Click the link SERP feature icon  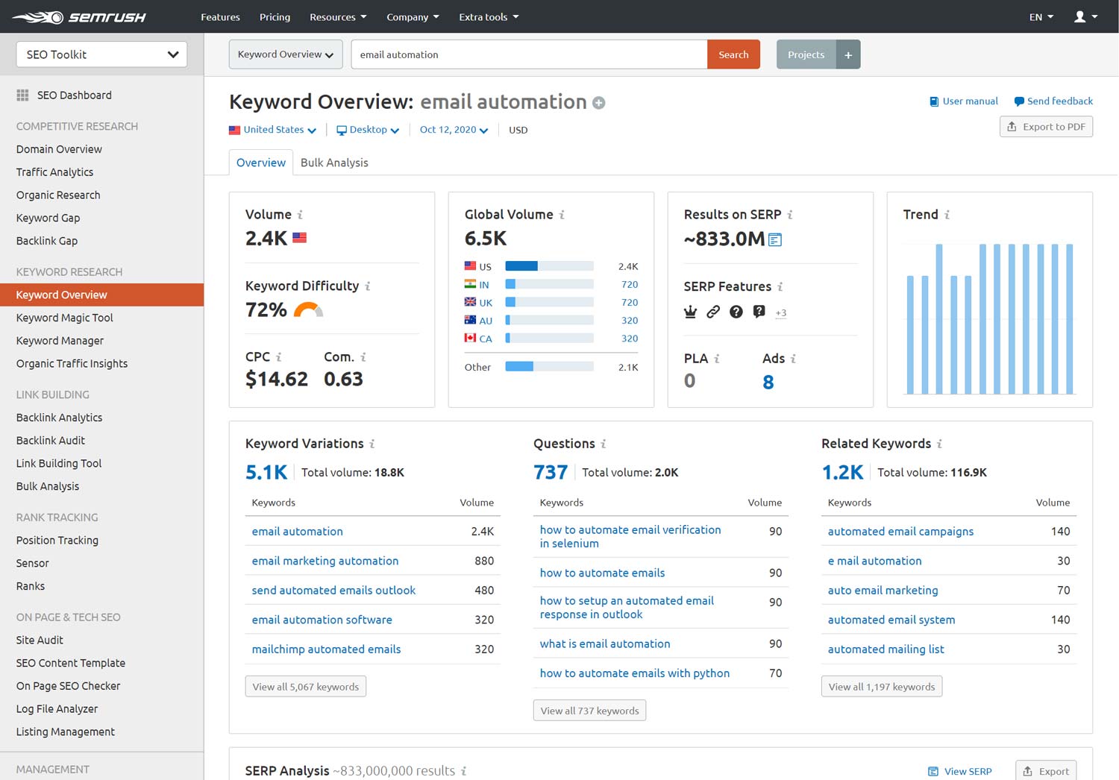(713, 312)
